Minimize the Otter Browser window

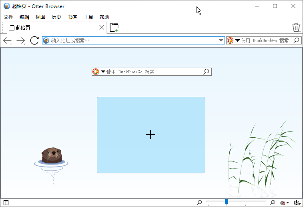(257, 6)
